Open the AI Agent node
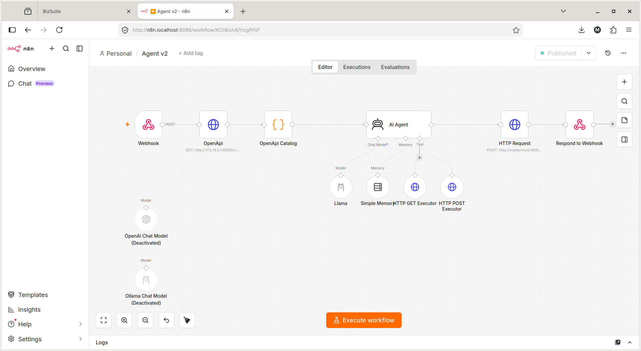 point(399,125)
